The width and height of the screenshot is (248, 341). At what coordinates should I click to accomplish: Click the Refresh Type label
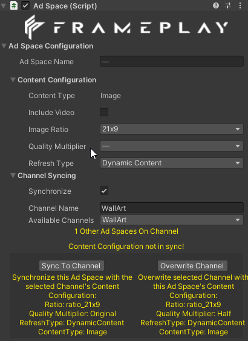(51, 164)
